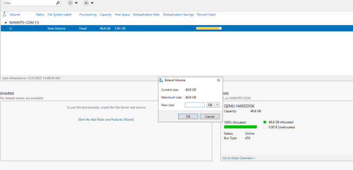Click the white Unallocated legend swatch
The width and height of the screenshot is (353, 170).
(265, 127)
